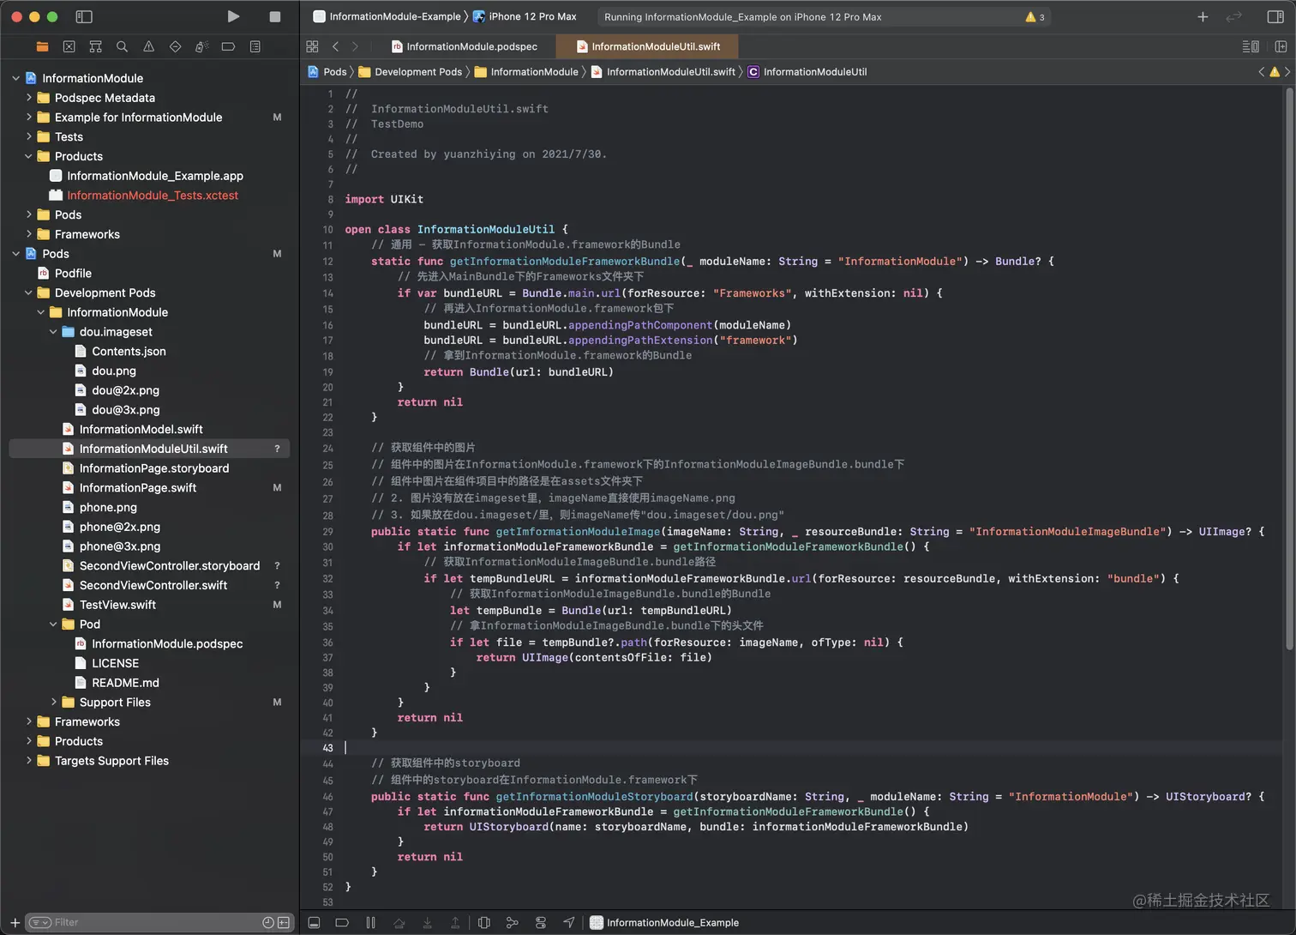The height and width of the screenshot is (935, 1296).
Task: Click the related items grid icon
Action: [x=312, y=46]
